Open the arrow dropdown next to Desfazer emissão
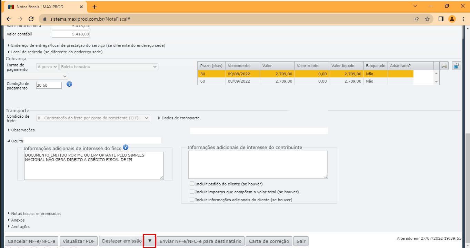 [150, 241]
